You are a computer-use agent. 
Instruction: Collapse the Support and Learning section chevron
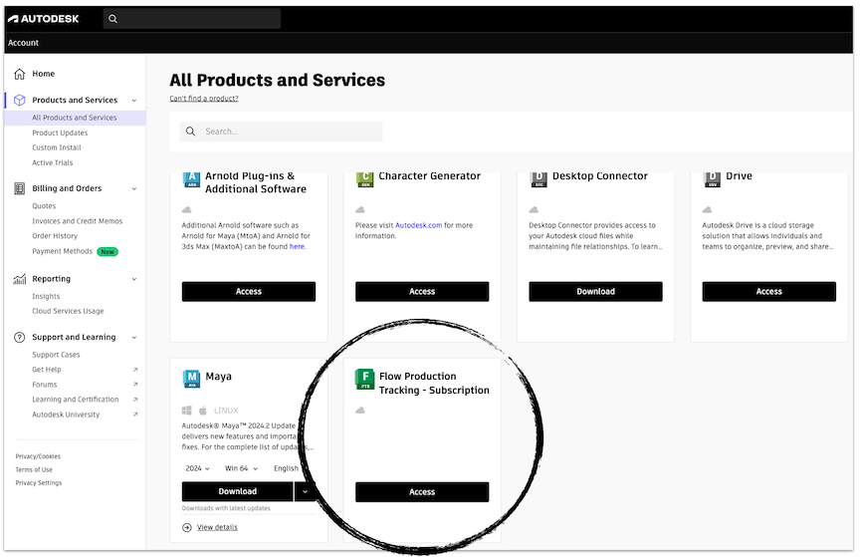click(x=134, y=338)
